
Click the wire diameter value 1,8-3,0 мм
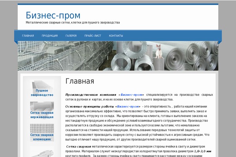(x=203, y=151)
